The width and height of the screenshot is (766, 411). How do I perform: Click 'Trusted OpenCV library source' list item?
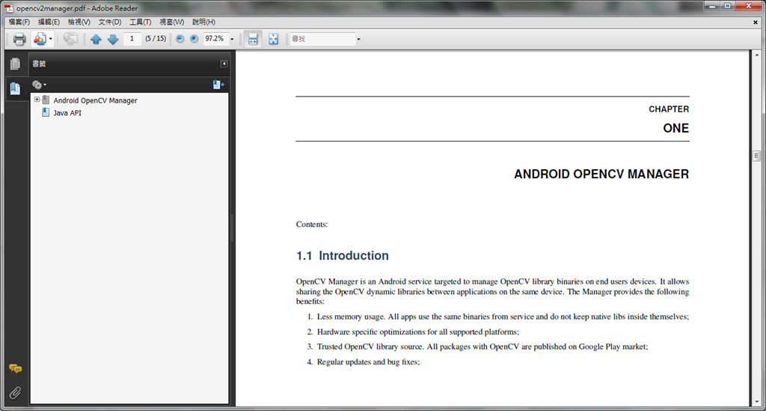click(x=482, y=347)
